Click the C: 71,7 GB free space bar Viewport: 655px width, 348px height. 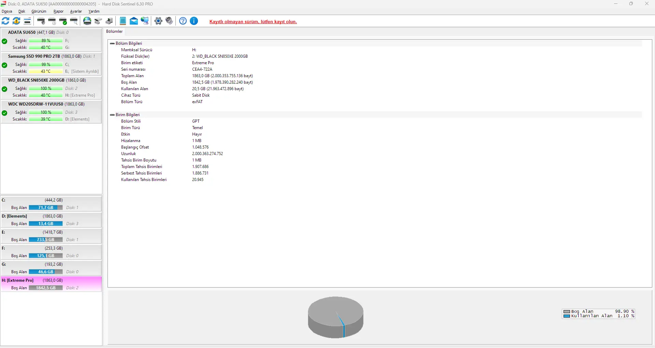click(x=46, y=208)
